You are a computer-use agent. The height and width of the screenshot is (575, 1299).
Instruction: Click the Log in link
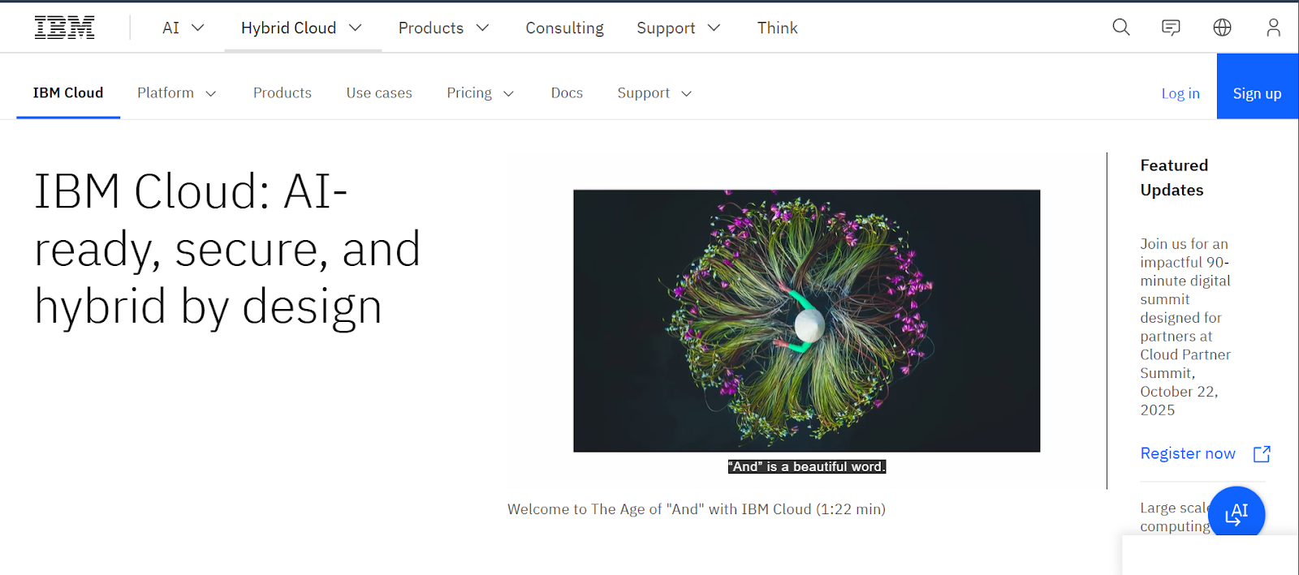coord(1180,93)
